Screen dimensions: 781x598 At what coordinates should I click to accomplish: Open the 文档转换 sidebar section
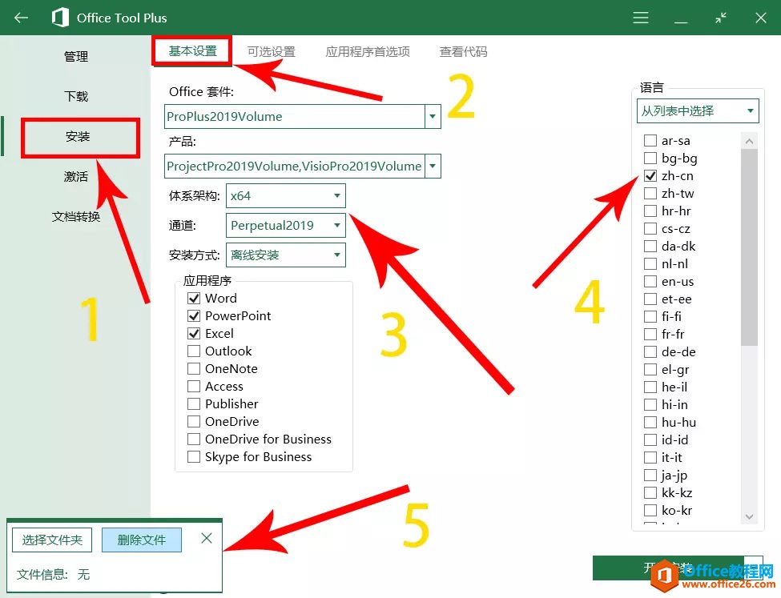pyautogui.click(x=76, y=217)
